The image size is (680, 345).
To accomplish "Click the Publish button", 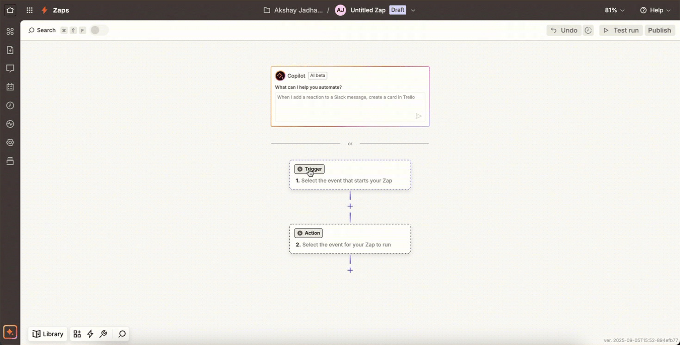I will pos(660,30).
